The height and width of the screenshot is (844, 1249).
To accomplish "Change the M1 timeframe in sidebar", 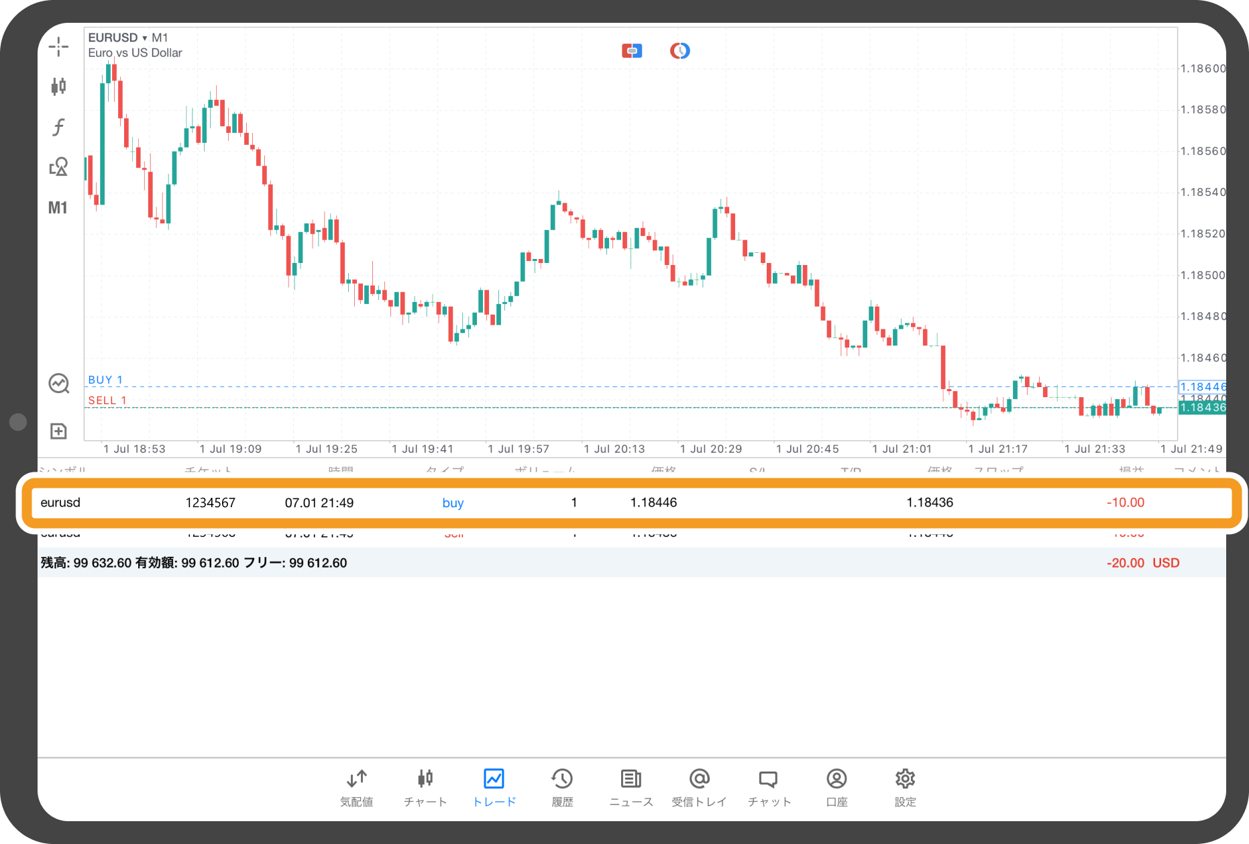I will coord(58,208).
